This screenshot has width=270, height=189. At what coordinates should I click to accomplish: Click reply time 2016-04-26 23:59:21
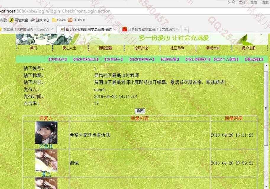pos(232,163)
